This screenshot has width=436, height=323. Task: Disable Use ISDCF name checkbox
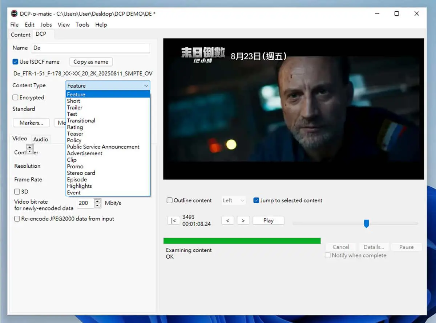click(15, 61)
